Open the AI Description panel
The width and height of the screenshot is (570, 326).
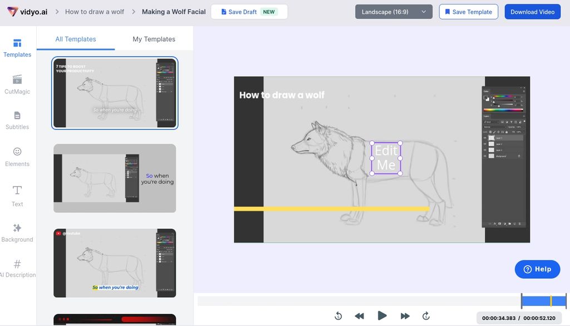[17, 269]
